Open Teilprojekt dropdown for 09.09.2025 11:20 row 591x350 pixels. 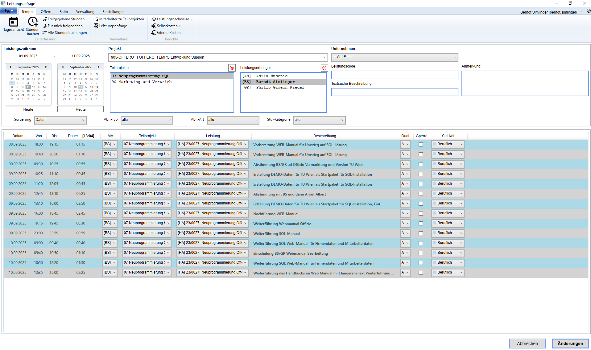pyautogui.click(x=147, y=184)
